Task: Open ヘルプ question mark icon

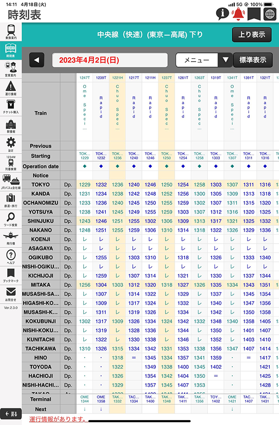Action: pos(11,257)
